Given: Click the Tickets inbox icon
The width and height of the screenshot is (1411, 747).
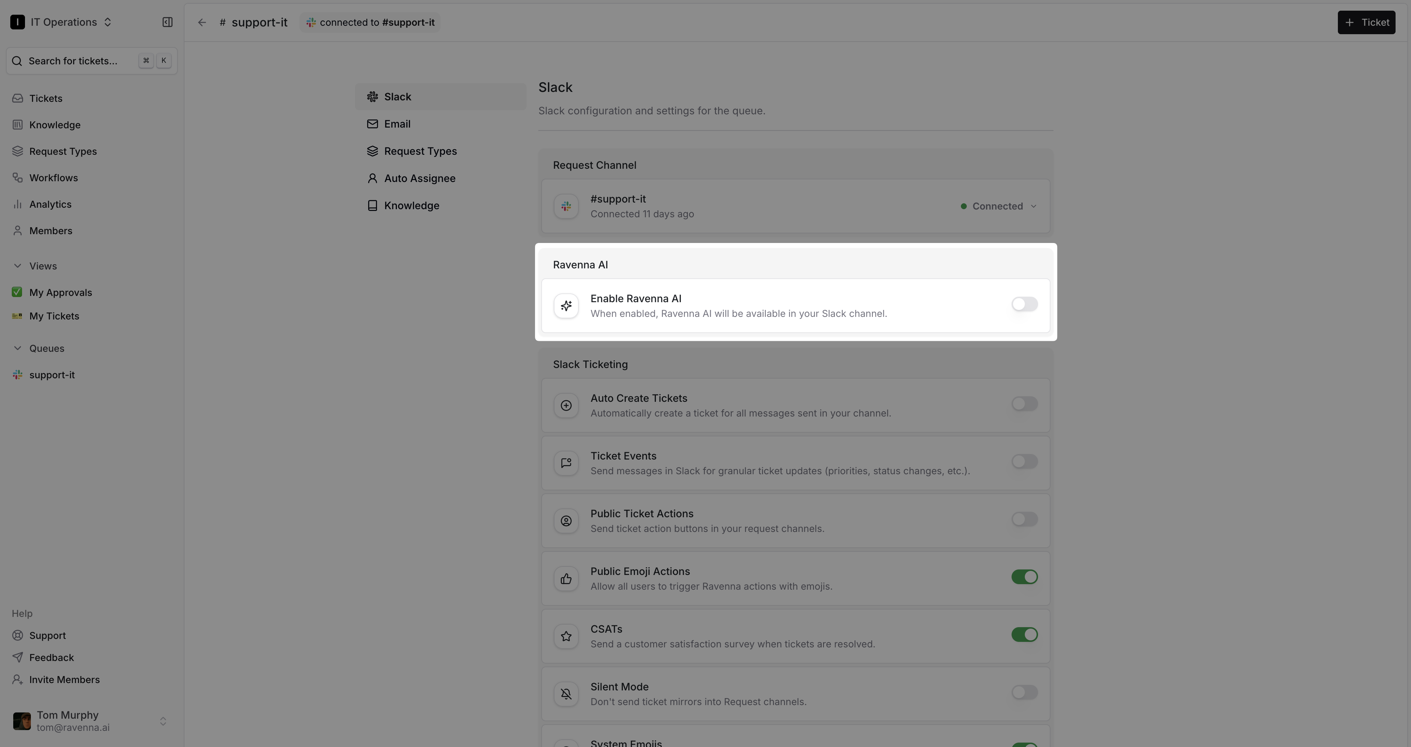Looking at the screenshot, I should tap(18, 98).
